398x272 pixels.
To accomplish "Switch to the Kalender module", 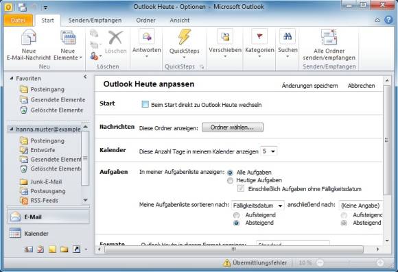I will tap(48, 234).
